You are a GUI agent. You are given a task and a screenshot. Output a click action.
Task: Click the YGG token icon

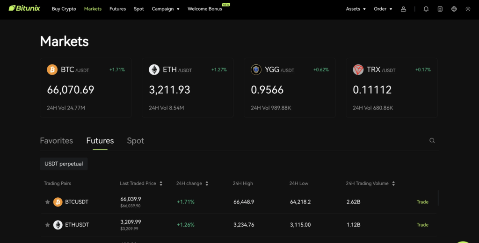tap(256, 70)
